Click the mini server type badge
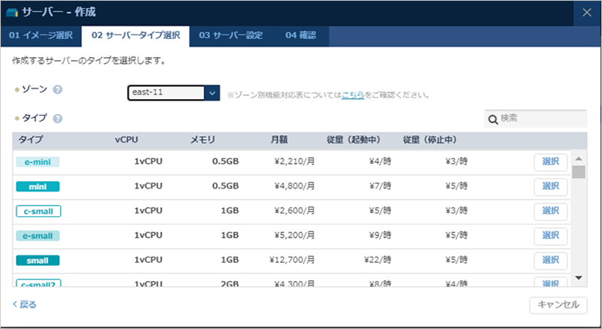 (38, 187)
